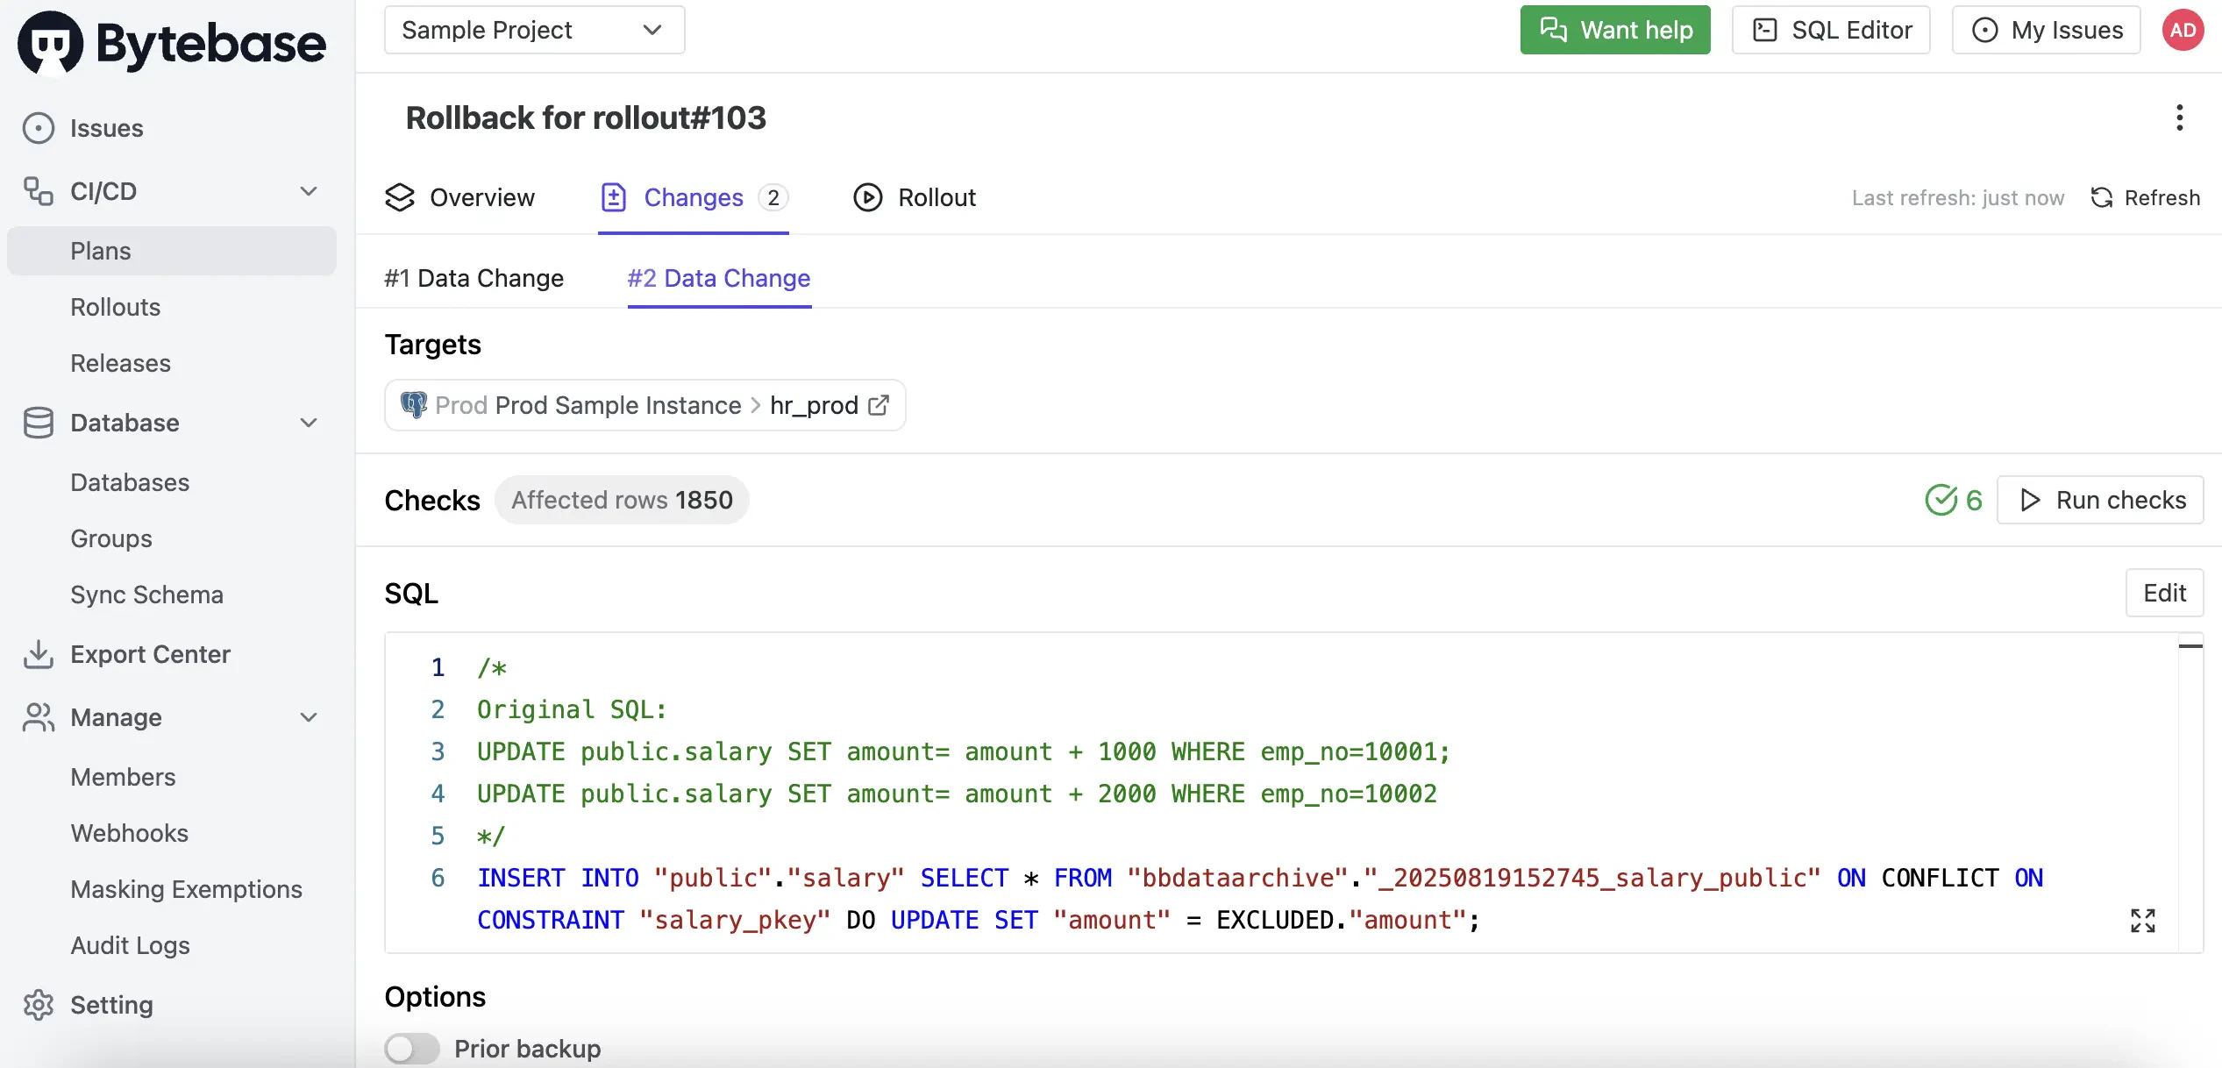2222x1068 pixels.
Task: Open the three-dot more options menu
Action: pyautogui.click(x=2179, y=117)
